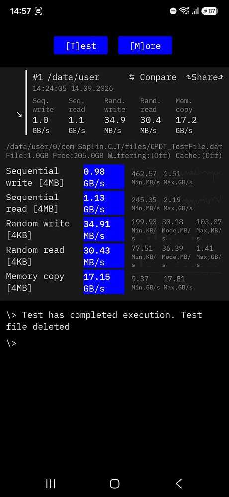Tap the Compare arrows icon
The height and width of the screenshot is (497, 229).
point(132,77)
